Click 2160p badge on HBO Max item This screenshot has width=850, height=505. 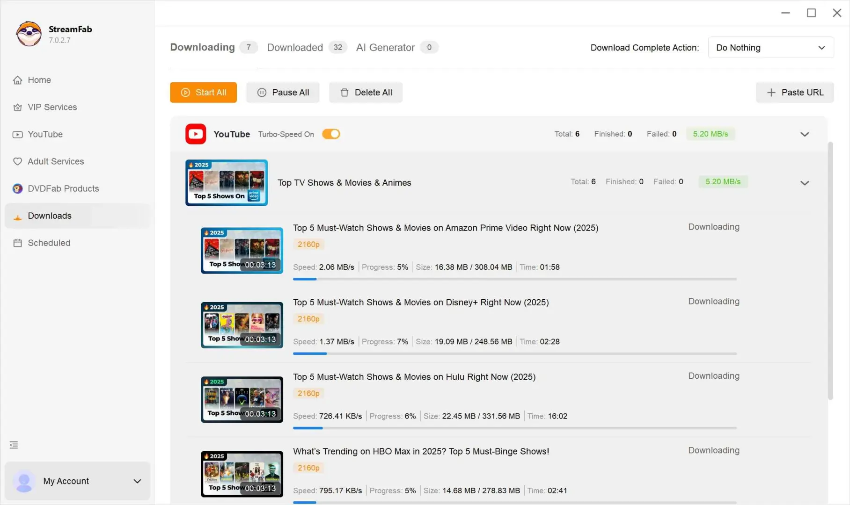[308, 468]
